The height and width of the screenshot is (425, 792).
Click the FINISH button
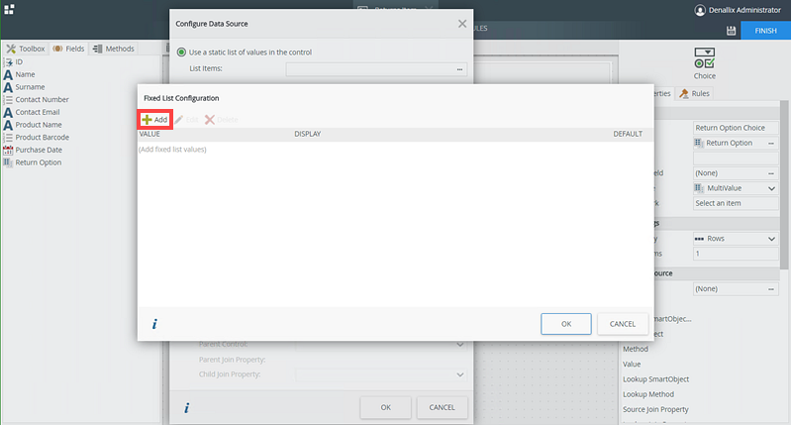(765, 31)
